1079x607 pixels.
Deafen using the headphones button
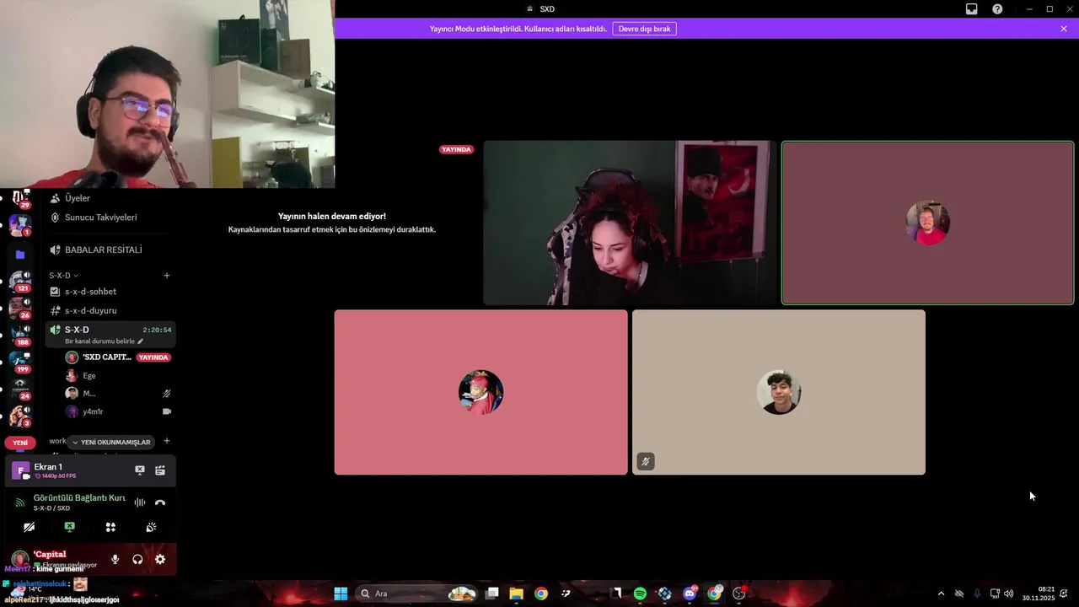point(137,559)
